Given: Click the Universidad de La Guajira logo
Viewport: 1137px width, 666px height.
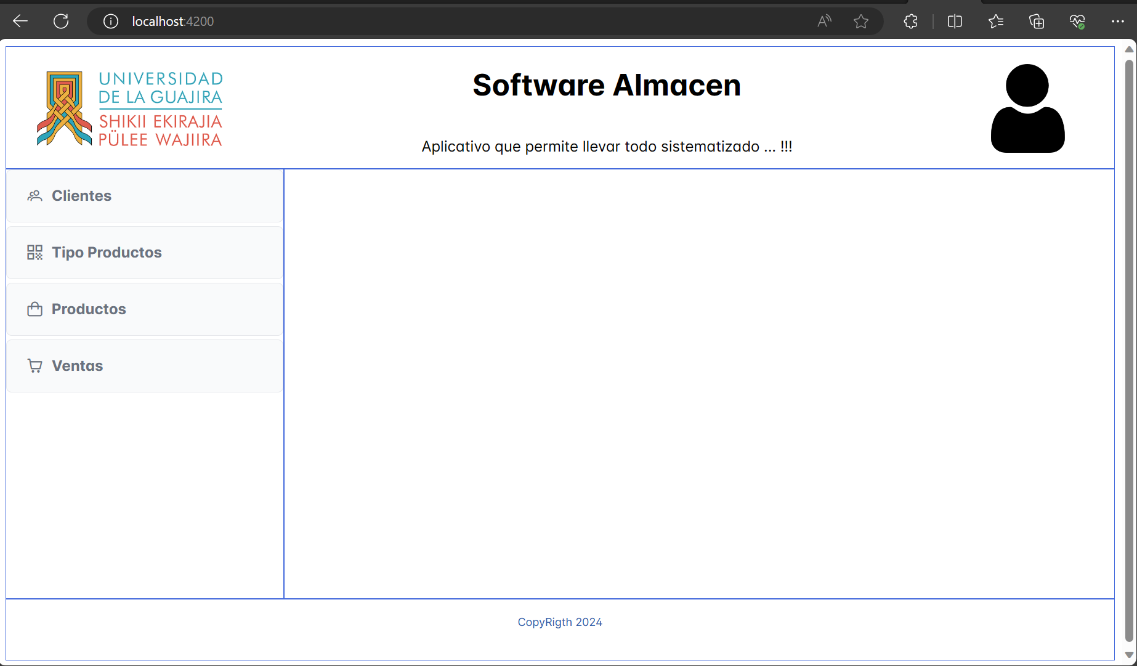Looking at the screenshot, I should (x=130, y=108).
